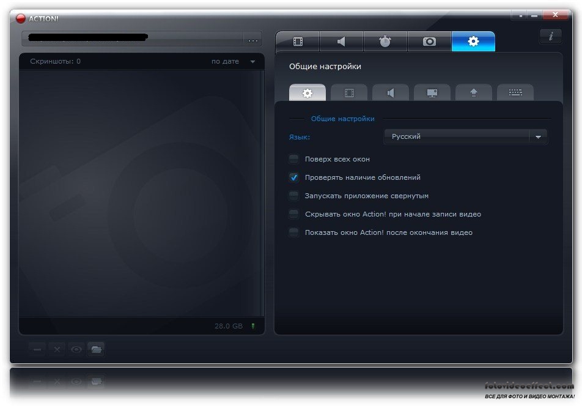Screen dimensions: 582x408
Task: Open the по дате sort dropdown
Action: point(234,62)
